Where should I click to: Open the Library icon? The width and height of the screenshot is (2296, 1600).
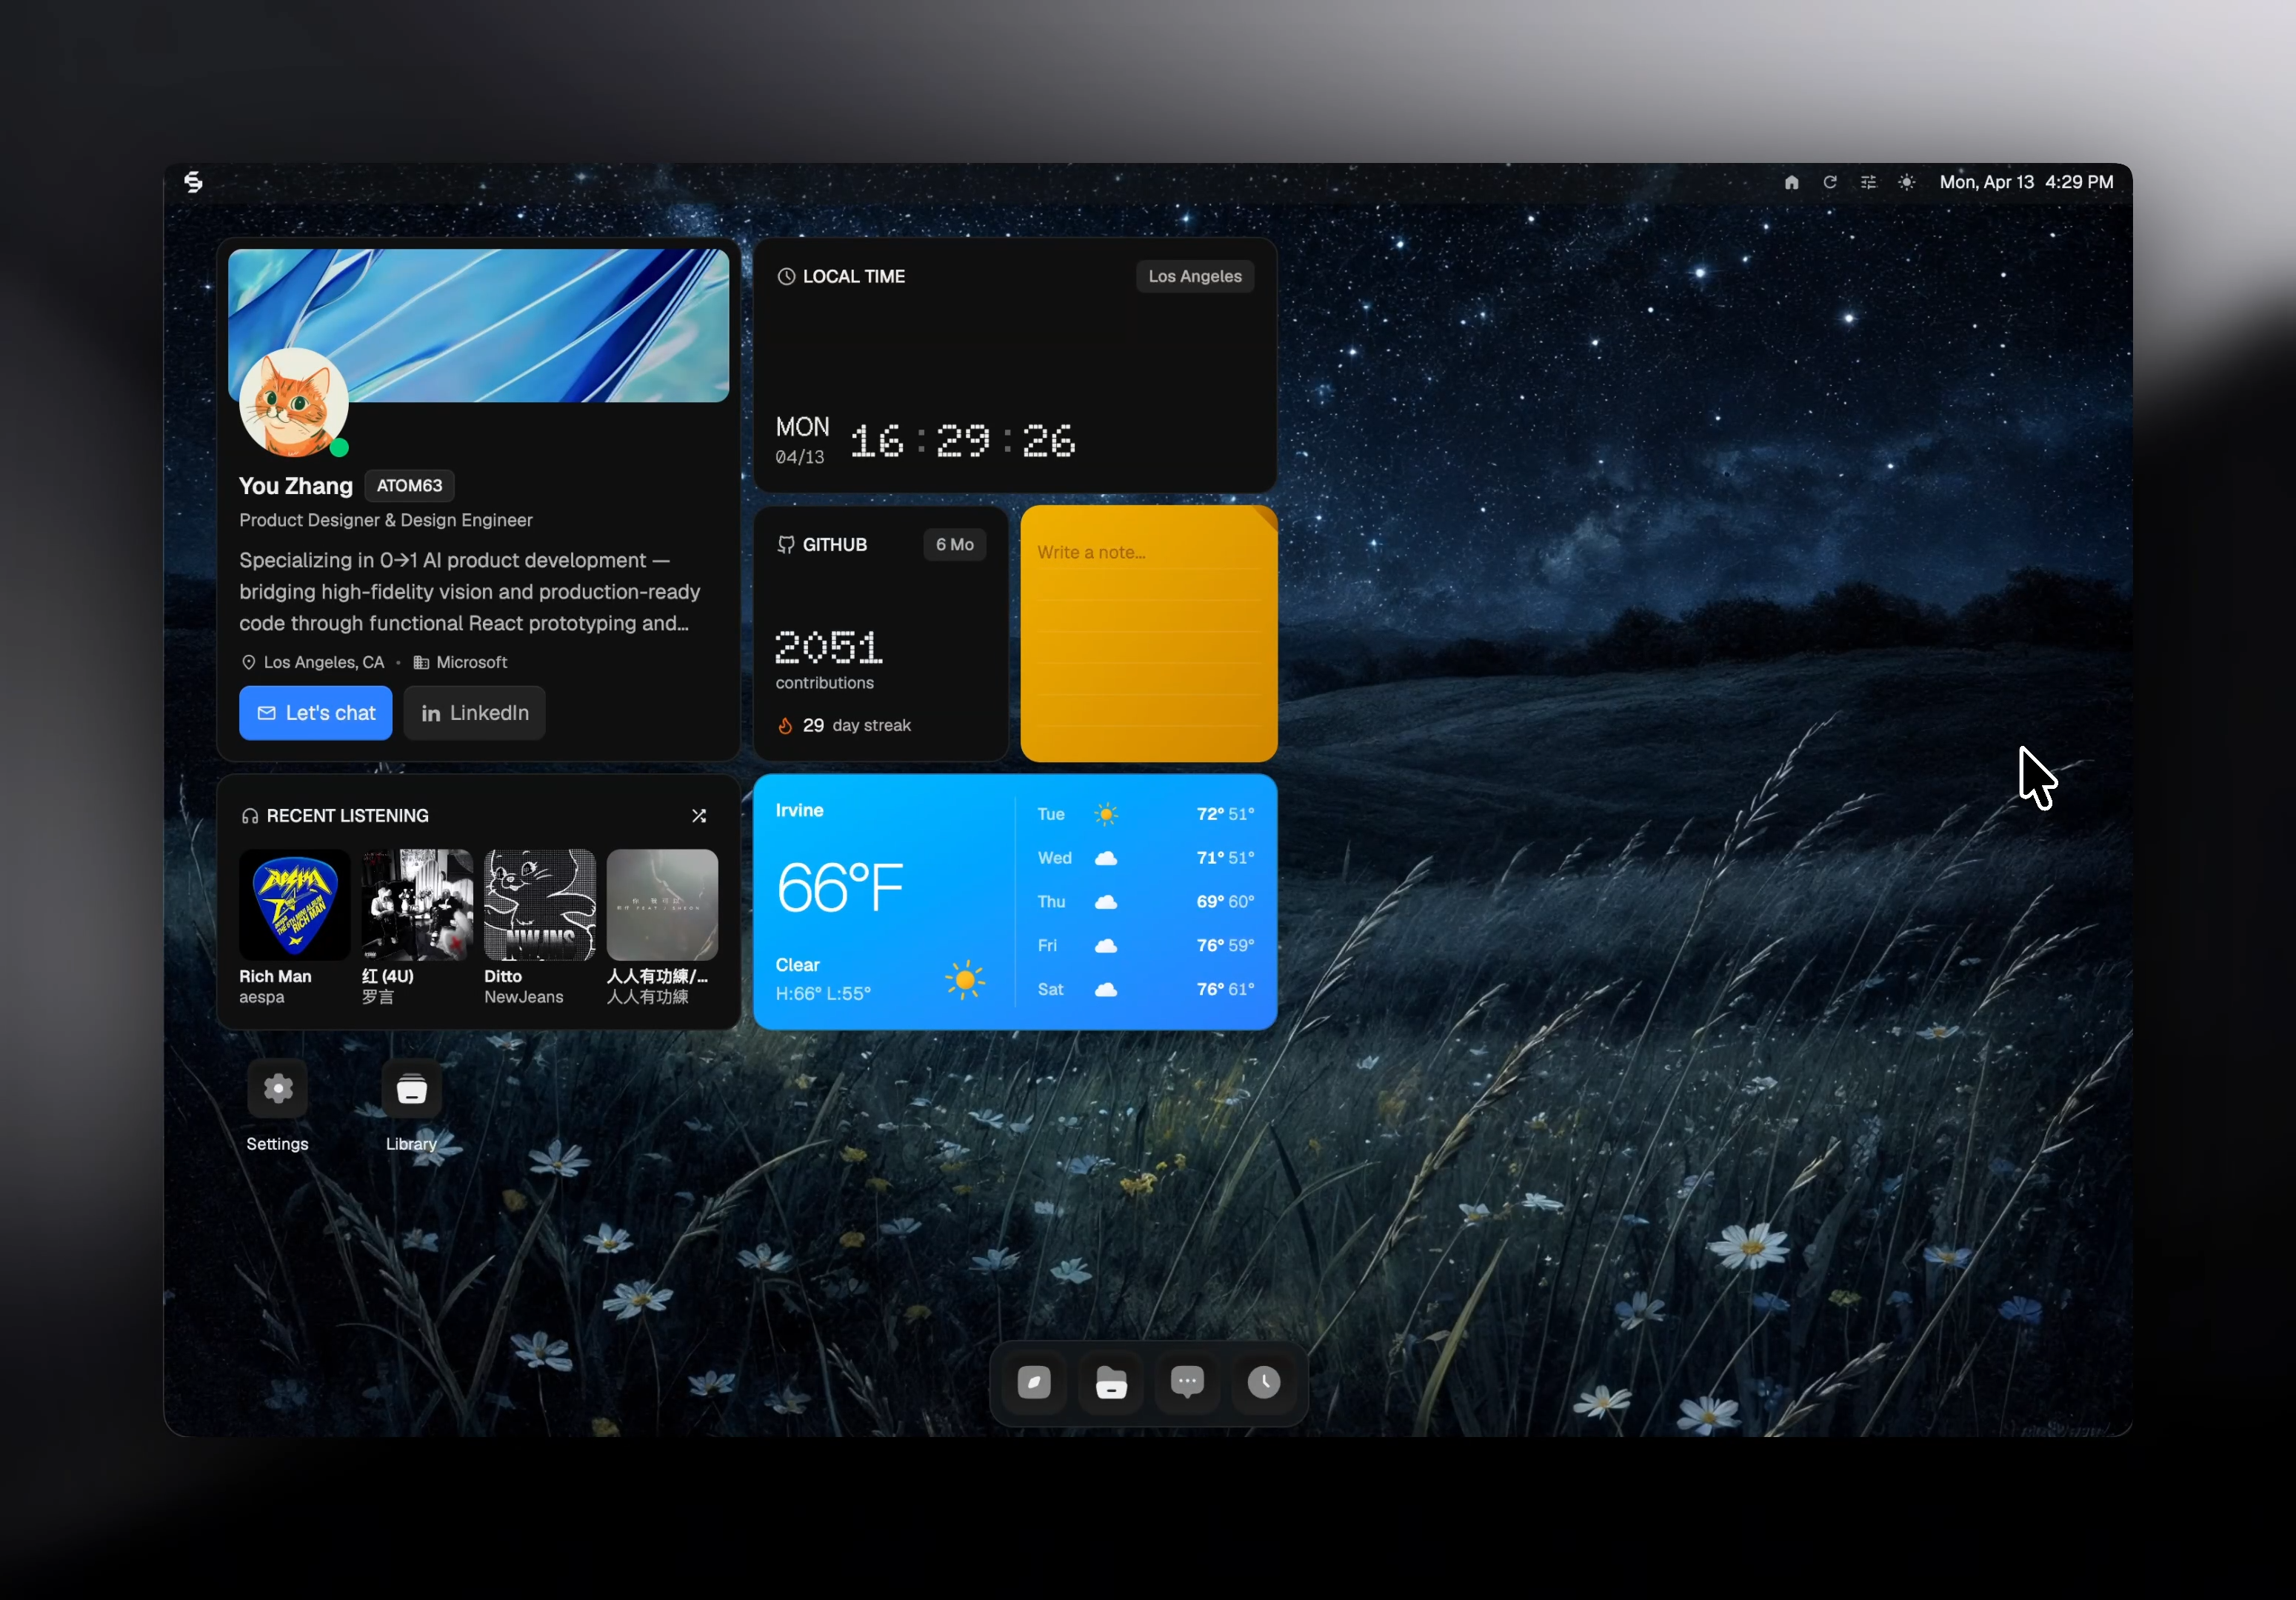pyautogui.click(x=412, y=1089)
